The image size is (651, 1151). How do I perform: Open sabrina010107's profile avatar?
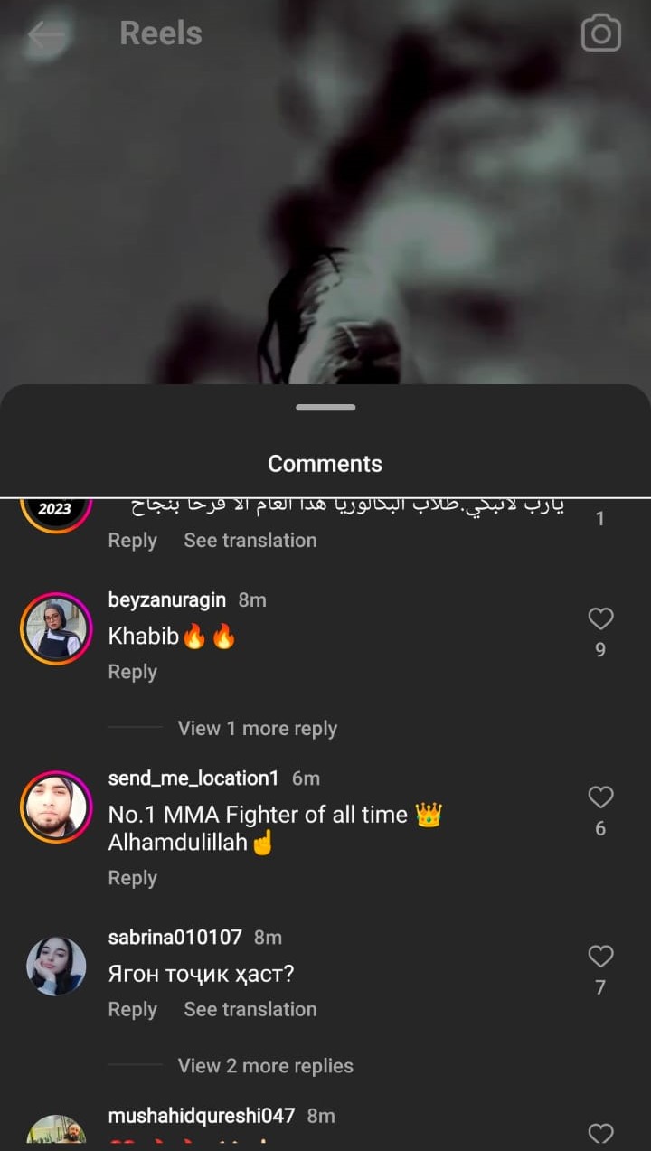[x=56, y=966]
